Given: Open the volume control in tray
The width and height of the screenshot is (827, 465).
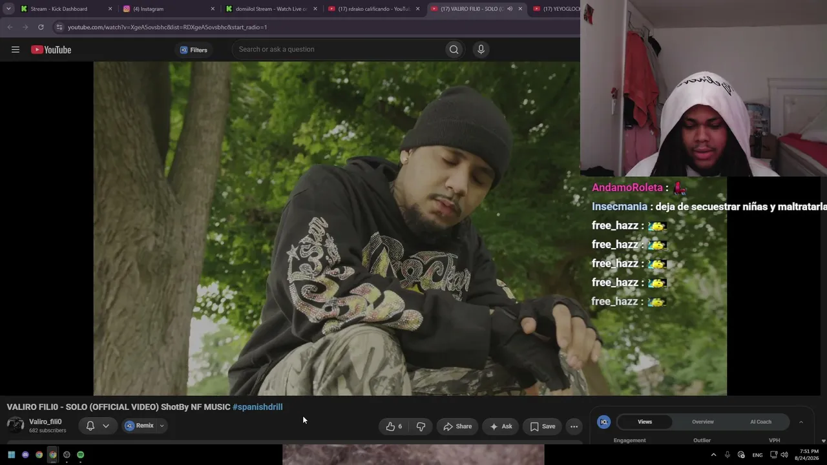Looking at the screenshot, I should tap(784, 455).
